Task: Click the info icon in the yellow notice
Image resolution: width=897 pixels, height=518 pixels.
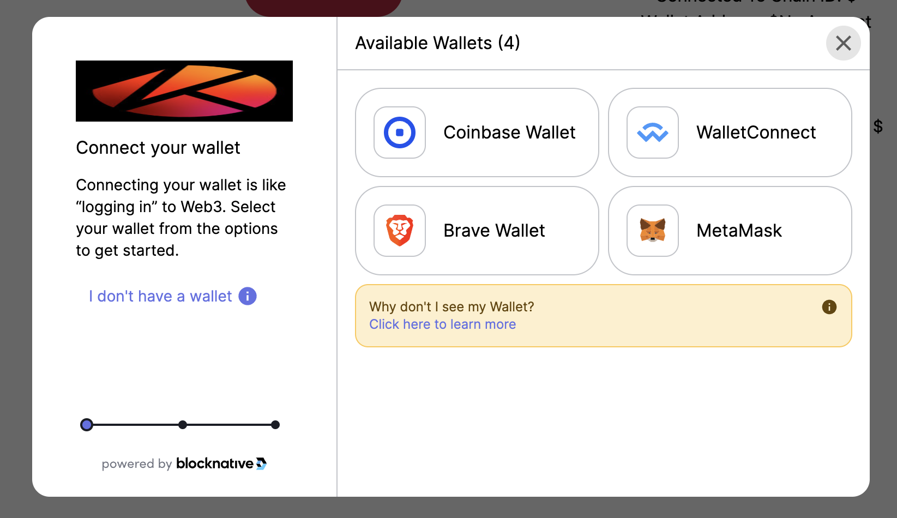Action: click(829, 307)
